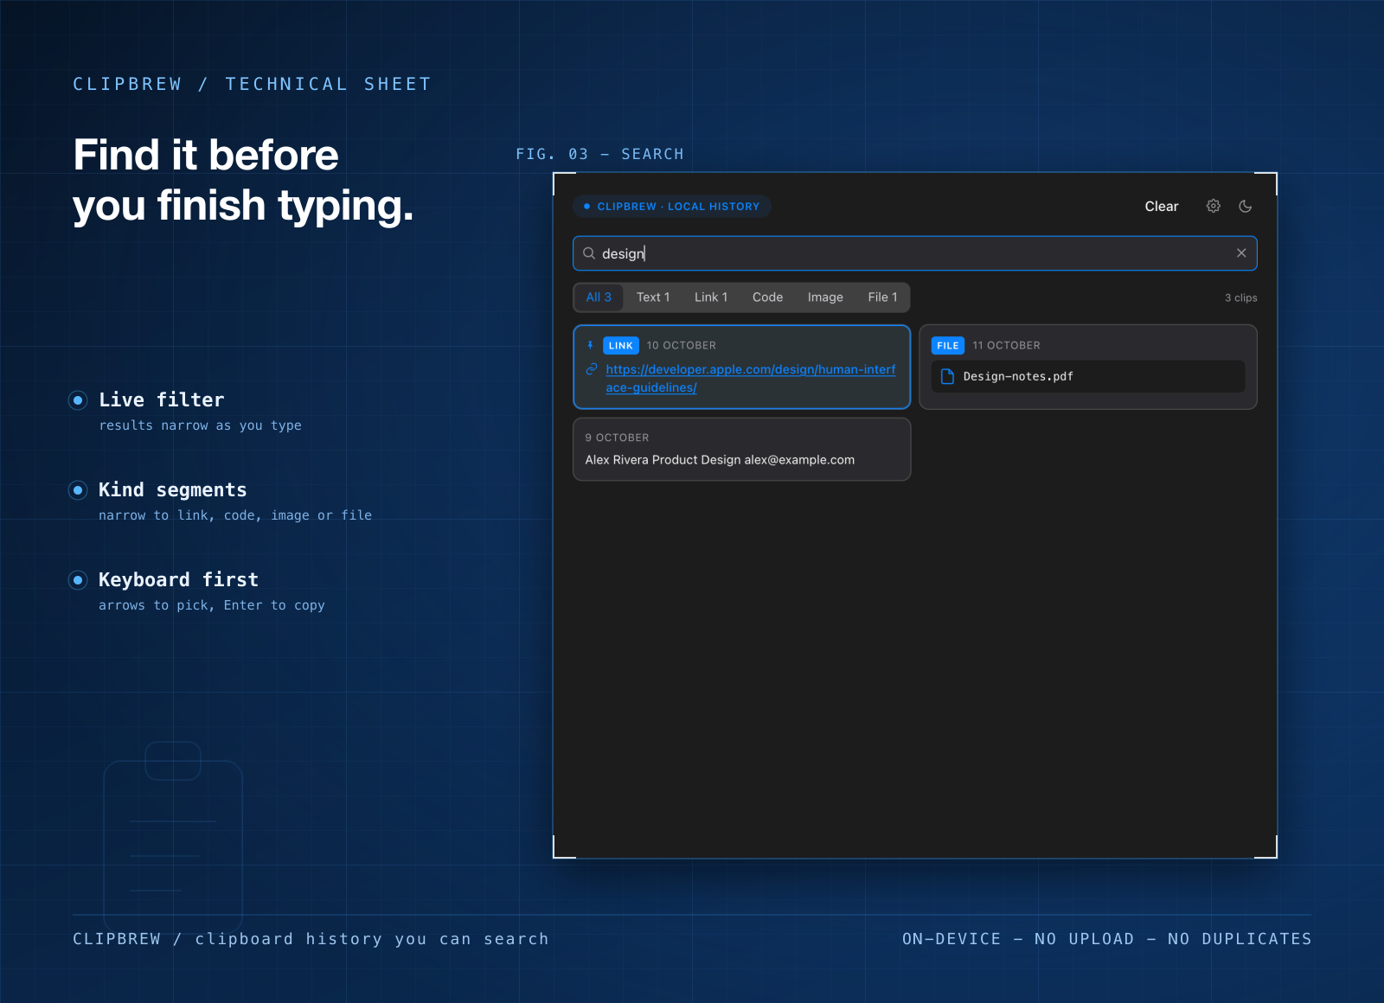Click the Kind segments heading
Image resolution: width=1384 pixels, height=1003 pixels.
[x=173, y=489]
